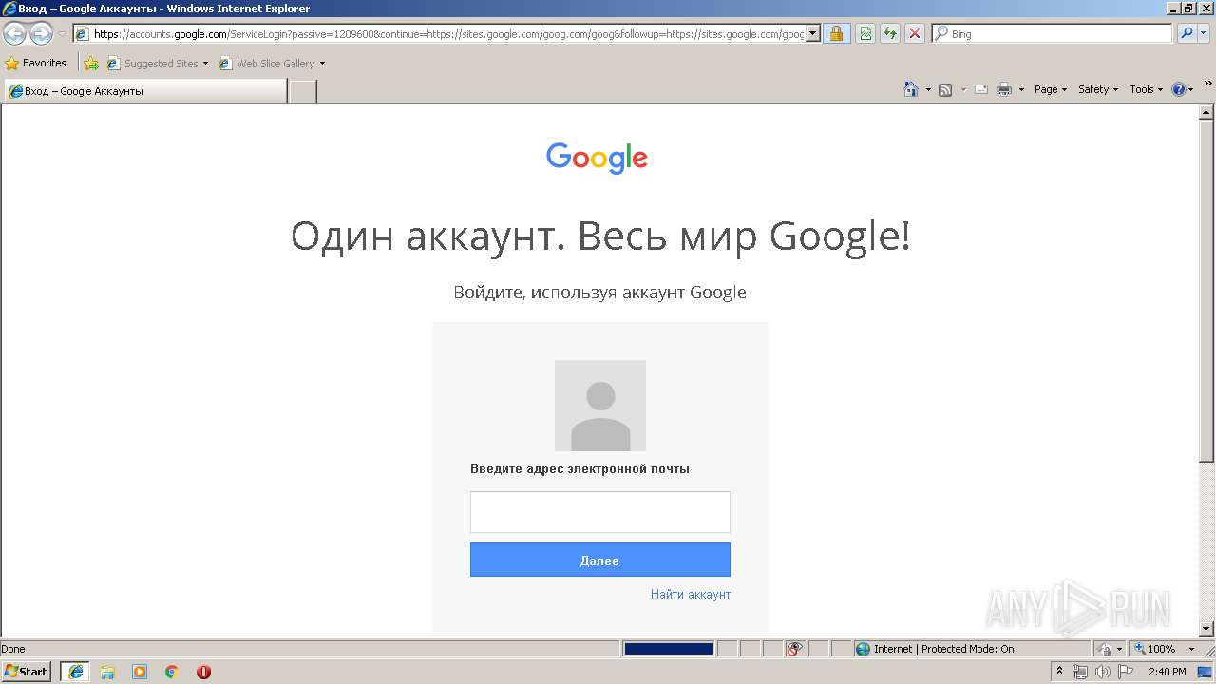Expand the zoom level dropdown arrow

click(x=1191, y=649)
